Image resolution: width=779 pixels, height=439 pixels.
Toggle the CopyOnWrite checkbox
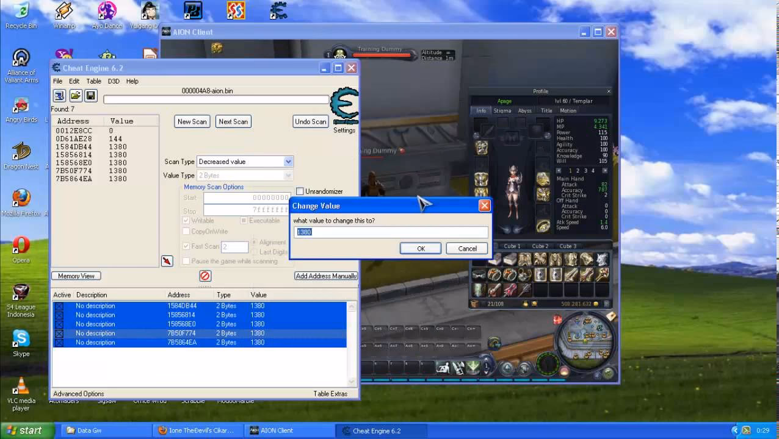pyautogui.click(x=187, y=232)
